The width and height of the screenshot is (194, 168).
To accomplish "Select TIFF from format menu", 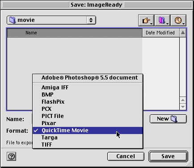I will tap(88, 145).
